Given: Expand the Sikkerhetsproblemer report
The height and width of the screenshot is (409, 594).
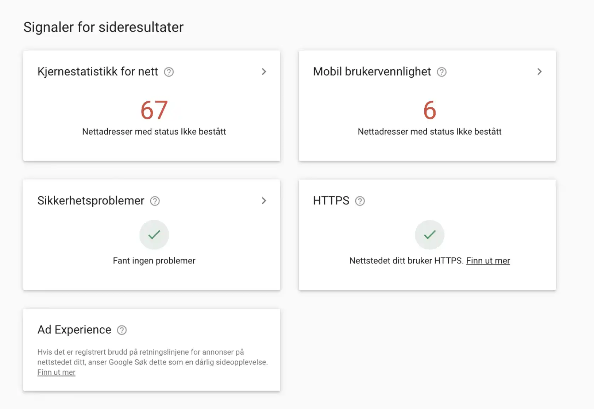Looking at the screenshot, I should click(264, 201).
